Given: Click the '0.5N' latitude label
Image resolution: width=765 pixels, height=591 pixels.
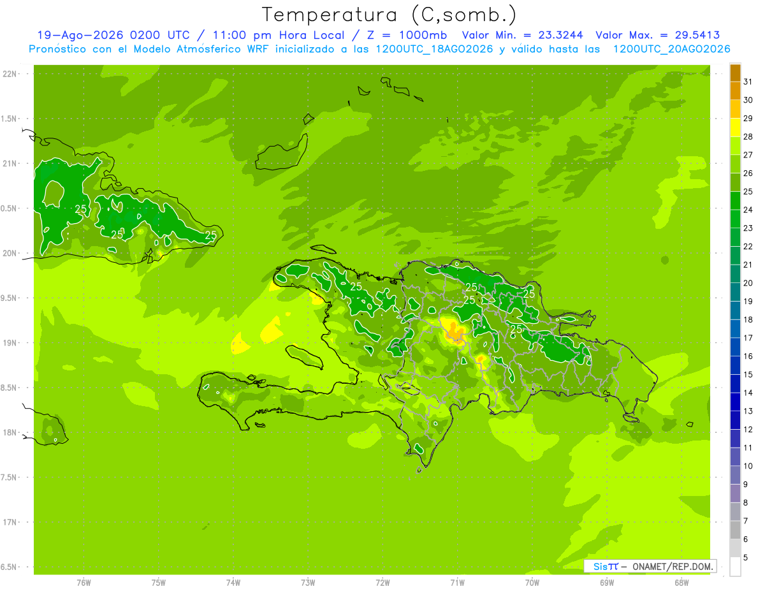Looking at the screenshot, I should [10, 208].
